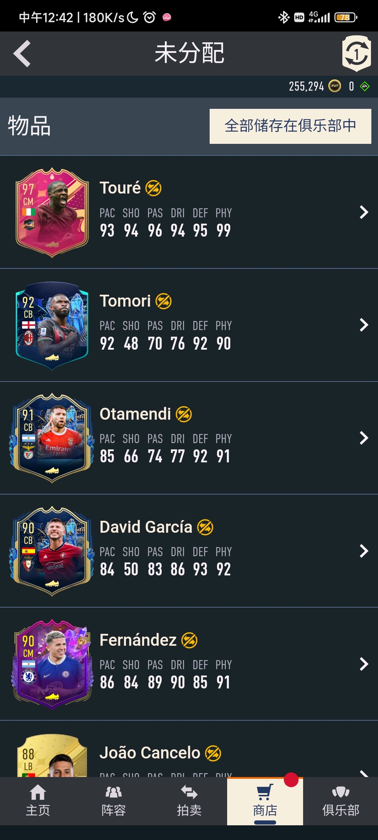Tap the back arrow icon

pos(22,54)
